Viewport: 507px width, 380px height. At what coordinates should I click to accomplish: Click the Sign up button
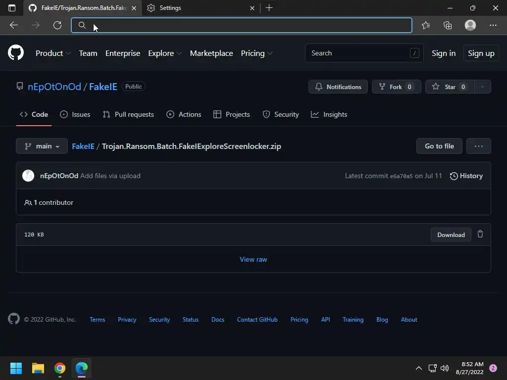coord(481,53)
